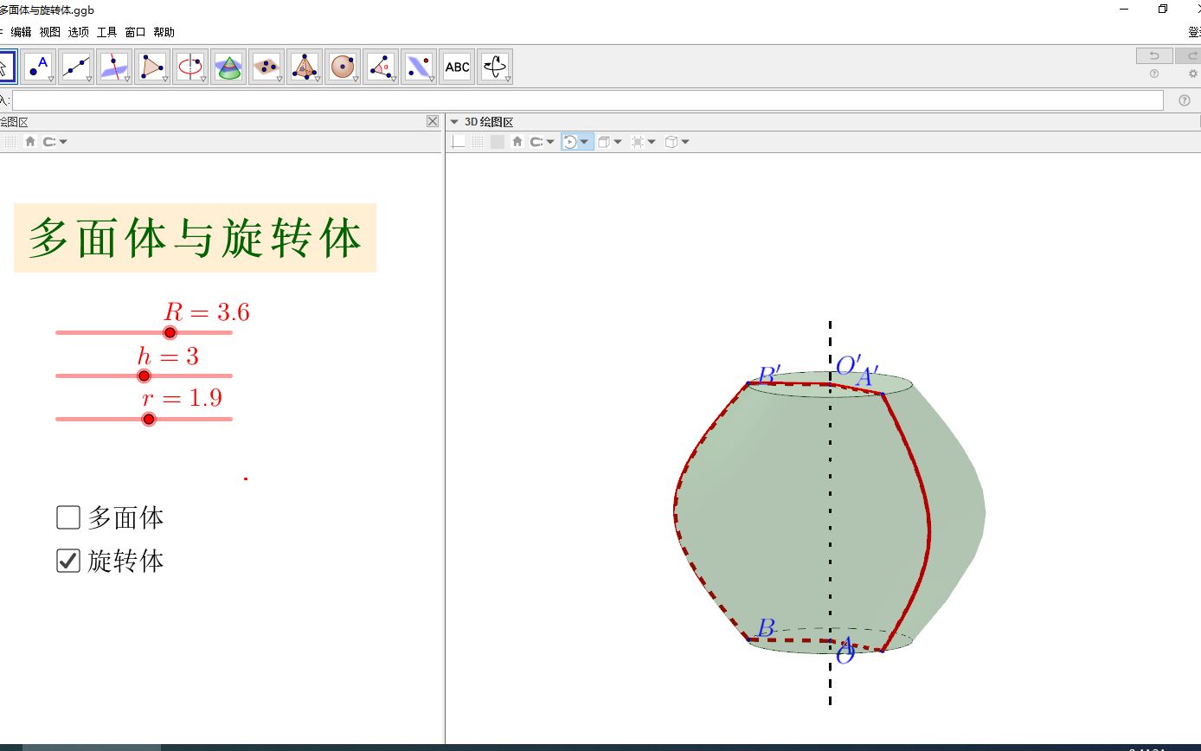Open the 工具 menu
The image size is (1201, 751).
coord(106,32)
